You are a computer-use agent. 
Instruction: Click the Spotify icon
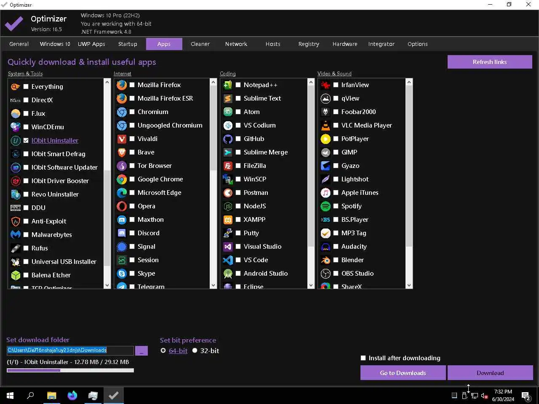(326, 206)
